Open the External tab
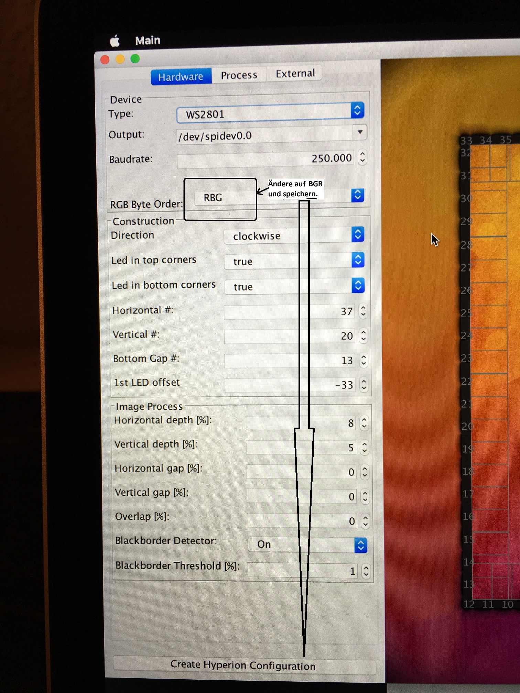The height and width of the screenshot is (693, 520). pos(295,74)
